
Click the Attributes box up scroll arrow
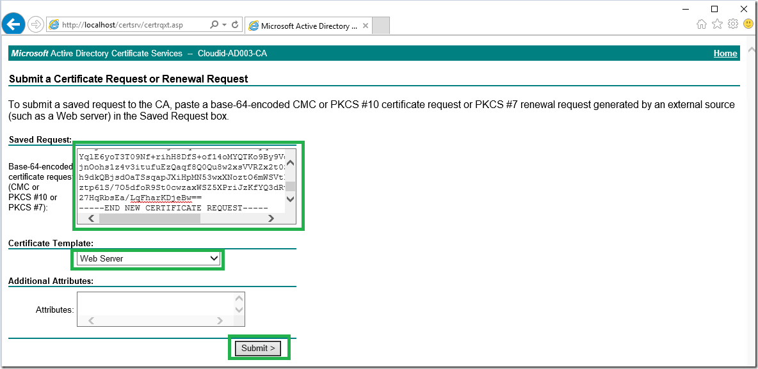click(239, 299)
